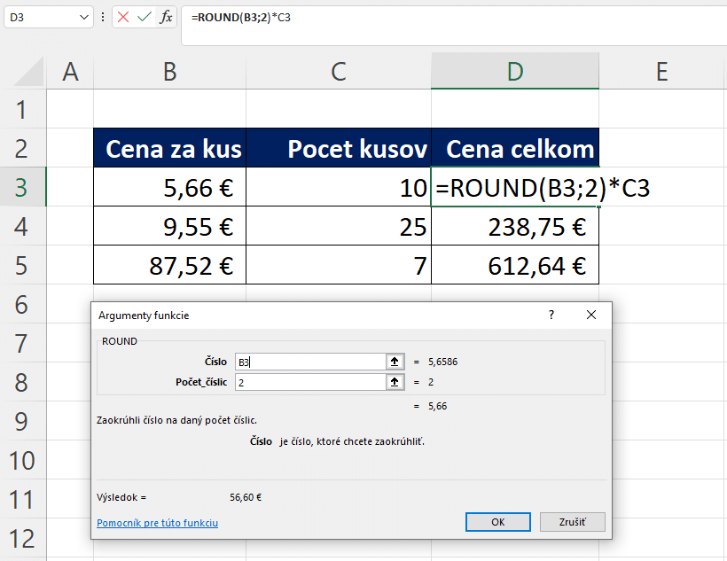Select column E header
Image resolution: width=727 pixels, height=561 pixels.
pos(662,72)
